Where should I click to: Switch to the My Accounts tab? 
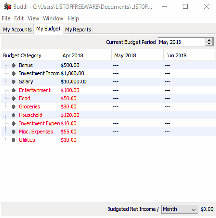(x=17, y=30)
